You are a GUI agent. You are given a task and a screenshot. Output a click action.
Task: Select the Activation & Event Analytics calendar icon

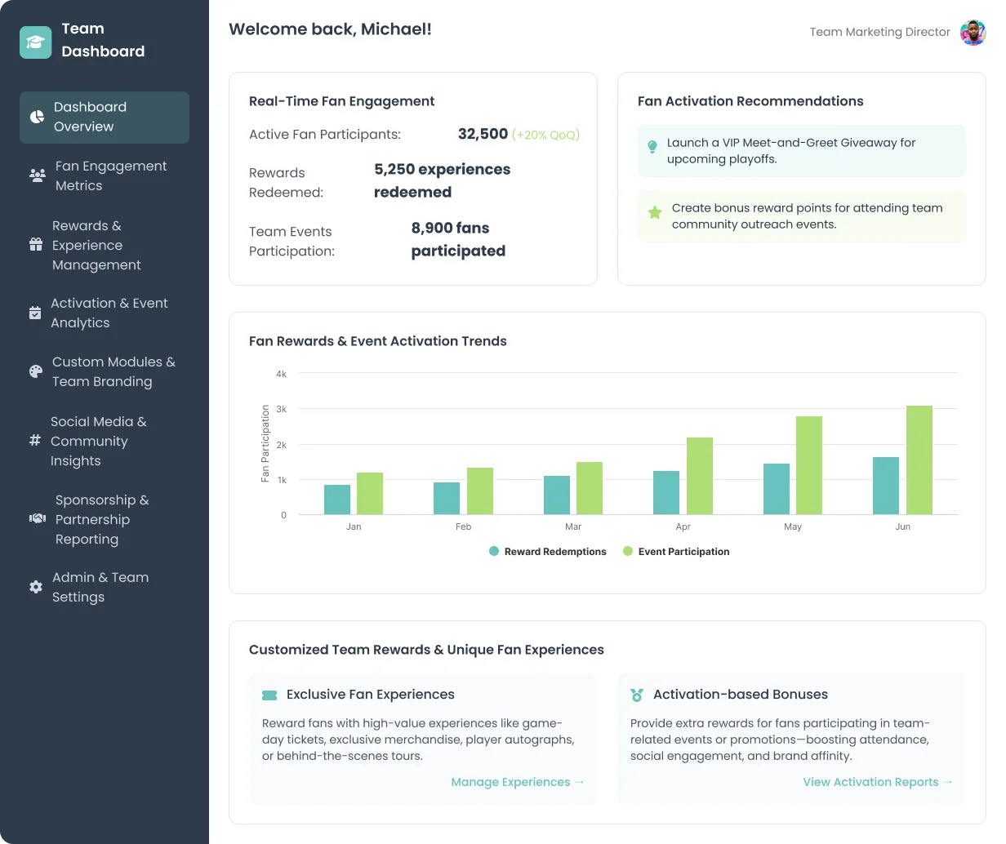tap(34, 313)
